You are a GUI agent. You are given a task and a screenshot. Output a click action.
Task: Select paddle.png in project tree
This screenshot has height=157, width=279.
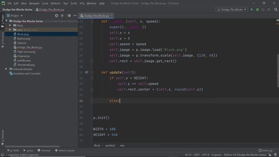click(24, 60)
